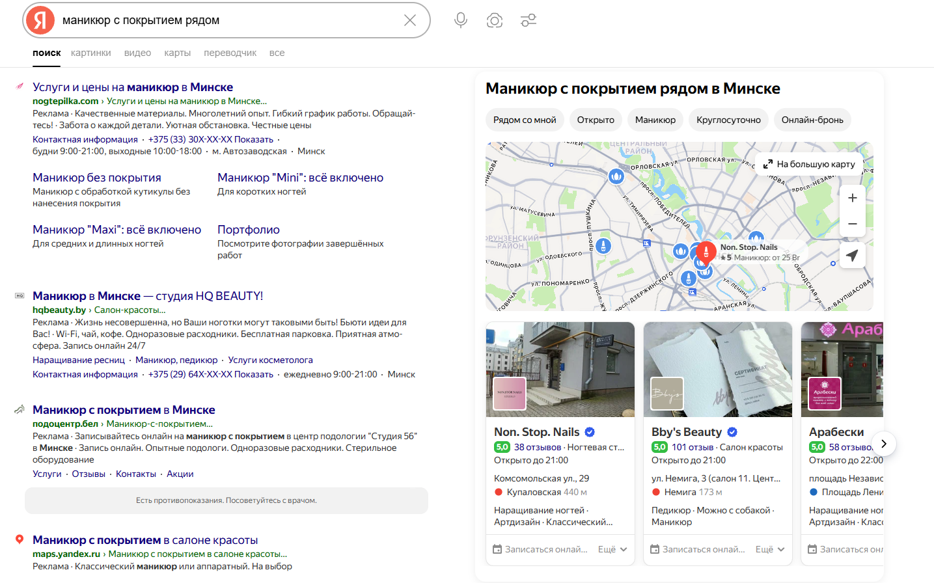The width and height of the screenshot is (934, 583).
Task: Click inside the search input field
Action: (228, 20)
